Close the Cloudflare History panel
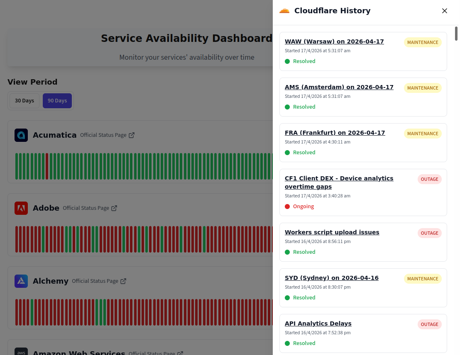This screenshot has width=460, height=355. 445,11
